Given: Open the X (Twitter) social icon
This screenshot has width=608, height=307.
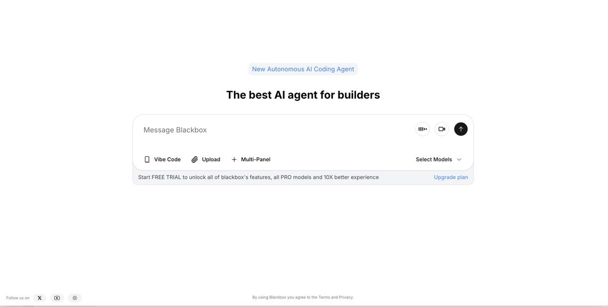Looking at the screenshot, I should [40, 298].
